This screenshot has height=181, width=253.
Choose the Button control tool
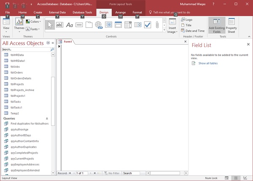(79, 25)
